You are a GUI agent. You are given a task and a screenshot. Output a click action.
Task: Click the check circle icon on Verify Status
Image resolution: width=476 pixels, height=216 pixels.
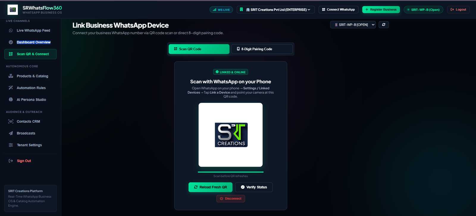(243, 187)
